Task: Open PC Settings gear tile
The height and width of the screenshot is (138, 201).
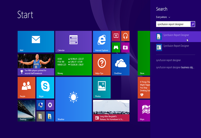Action: (50, 105)
